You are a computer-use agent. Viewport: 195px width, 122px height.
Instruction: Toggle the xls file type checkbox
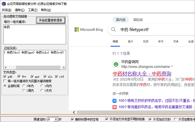point(45,77)
